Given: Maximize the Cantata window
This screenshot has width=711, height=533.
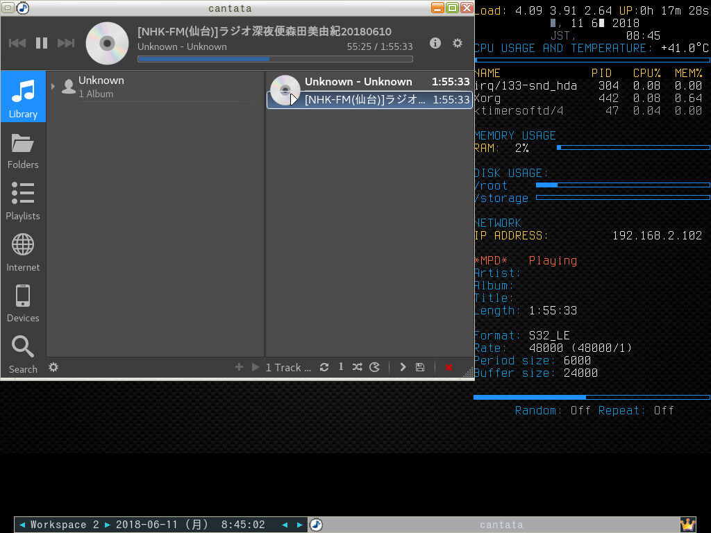Looking at the screenshot, I should [452, 8].
